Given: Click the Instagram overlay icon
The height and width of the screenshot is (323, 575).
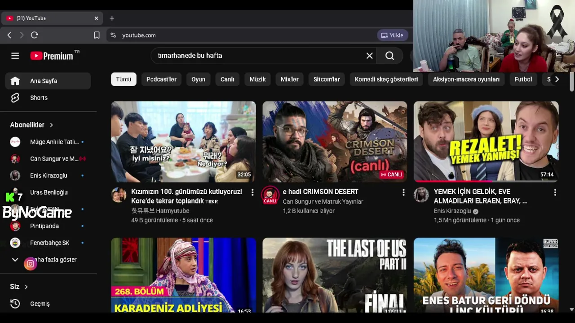Looking at the screenshot, I should point(30,264).
